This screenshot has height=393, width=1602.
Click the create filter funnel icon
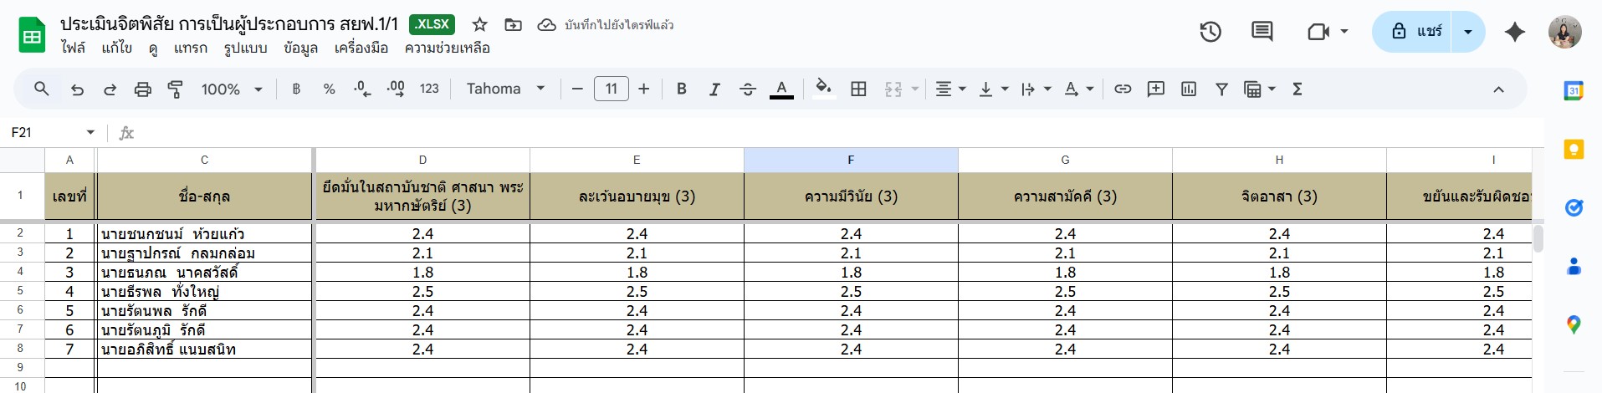tap(1221, 89)
